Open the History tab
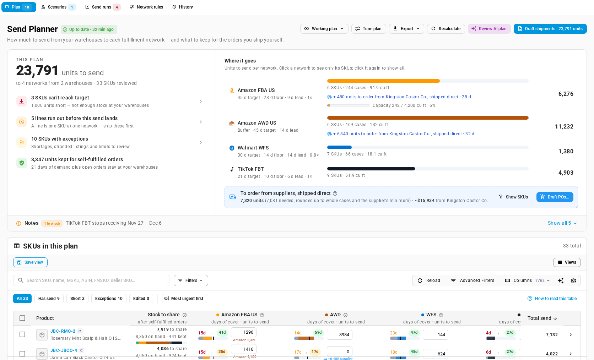Screen dimensions: 594x360 tap(183, 7)
